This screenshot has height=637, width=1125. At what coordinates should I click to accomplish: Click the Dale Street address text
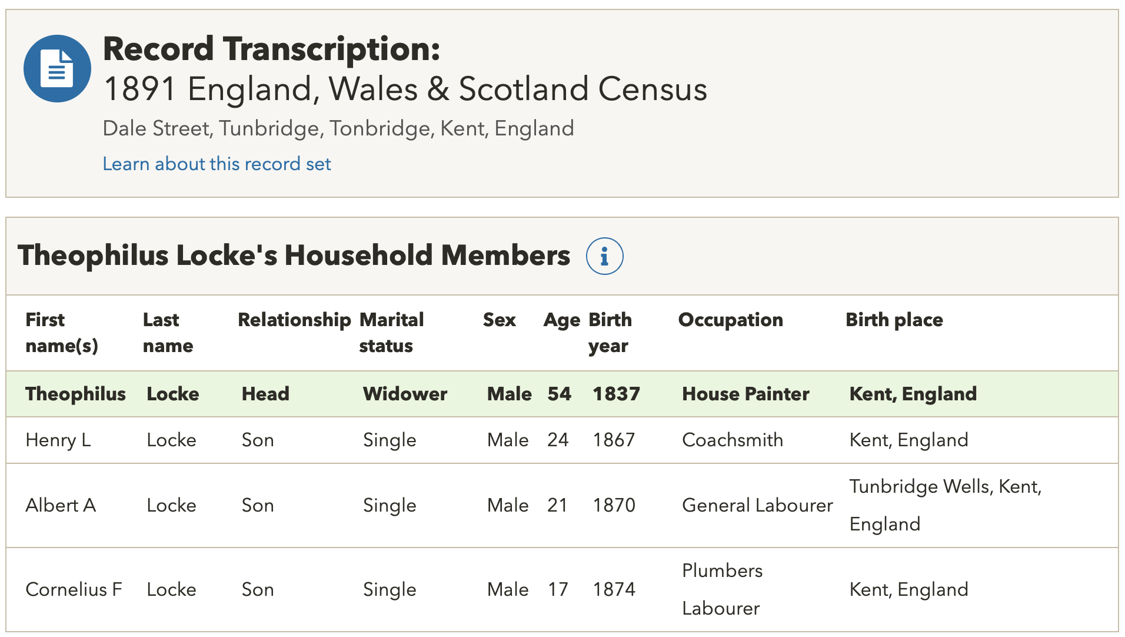click(x=338, y=128)
